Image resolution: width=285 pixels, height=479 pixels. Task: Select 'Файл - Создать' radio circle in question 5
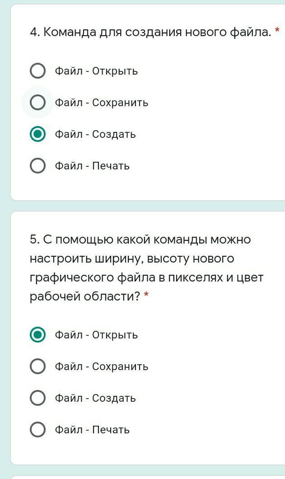pos(37,398)
